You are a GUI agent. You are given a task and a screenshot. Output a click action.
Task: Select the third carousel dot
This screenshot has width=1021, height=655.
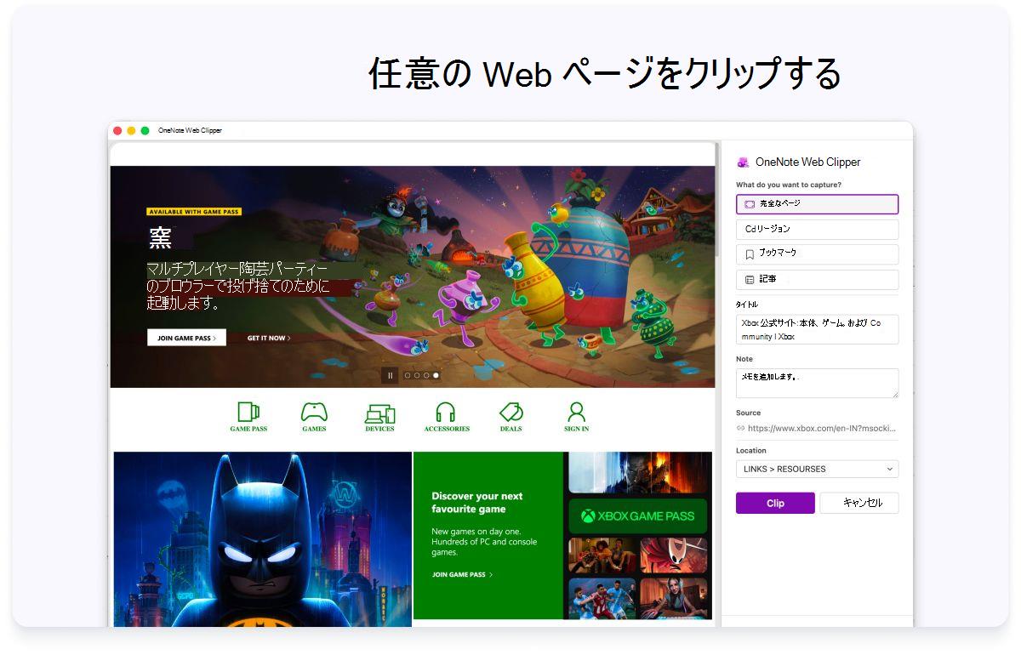[426, 375]
